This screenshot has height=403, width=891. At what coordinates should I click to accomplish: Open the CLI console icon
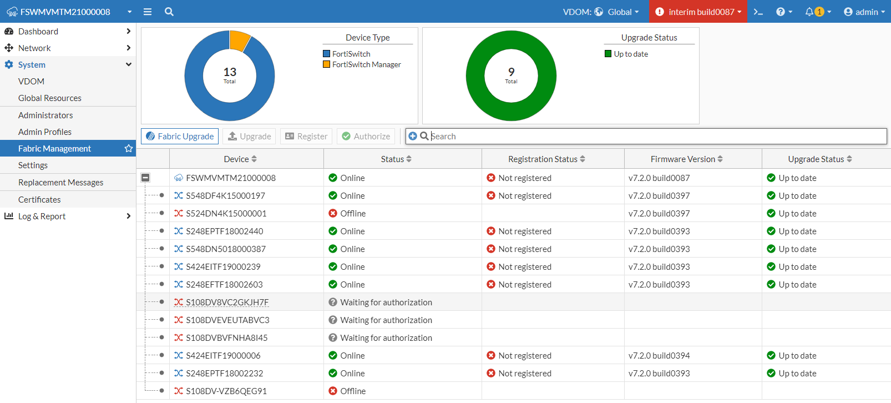(758, 12)
